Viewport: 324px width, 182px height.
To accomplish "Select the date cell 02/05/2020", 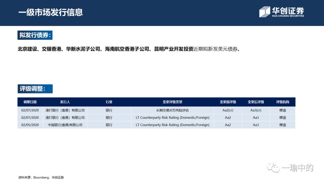I will pyautogui.click(x=30, y=125).
